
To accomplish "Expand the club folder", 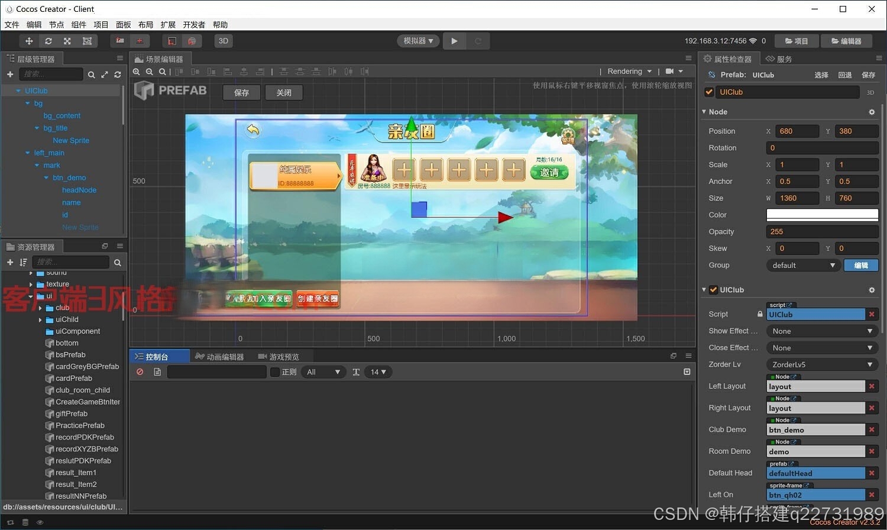I will 40,308.
